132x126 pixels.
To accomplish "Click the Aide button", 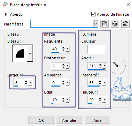I will click(97, 120).
